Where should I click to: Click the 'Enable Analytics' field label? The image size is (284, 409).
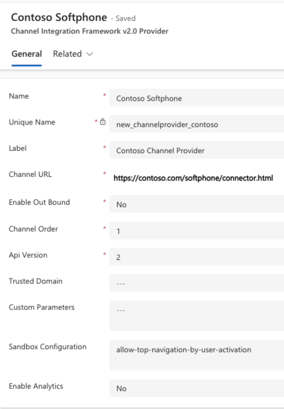(x=36, y=386)
